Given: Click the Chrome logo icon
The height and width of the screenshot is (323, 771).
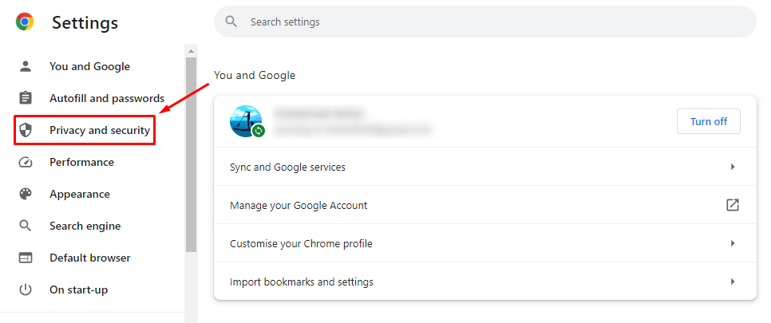Looking at the screenshot, I should [25, 22].
